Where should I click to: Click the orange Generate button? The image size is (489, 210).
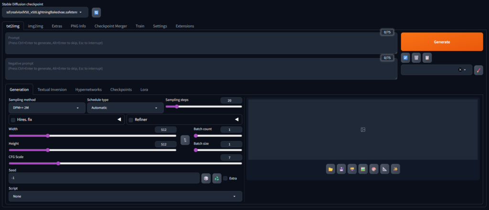pyautogui.click(x=442, y=42)
